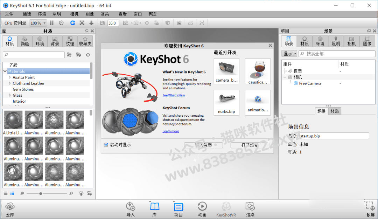
Task: Adjust the thumbnail size slider handle
Action: [x=41, y=194]
